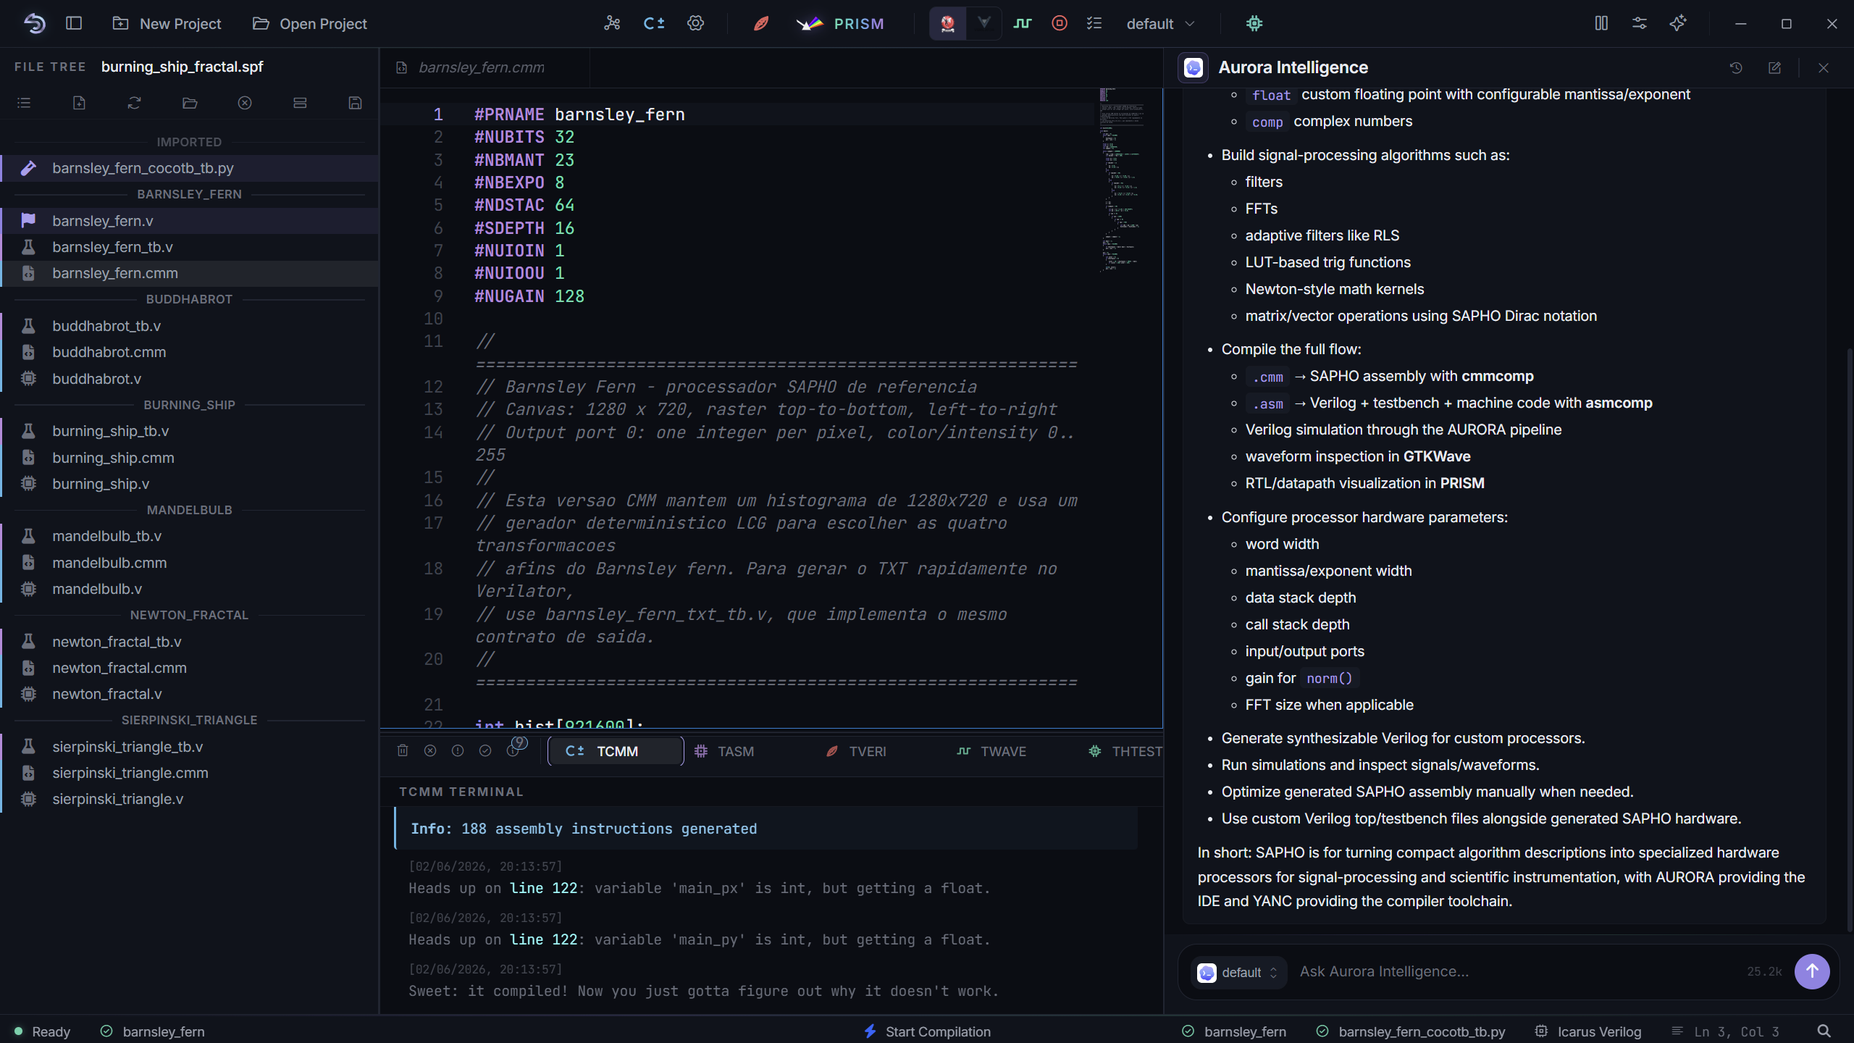Toggle the split columns layout icon

pyautogui.click(x=1601, y=23)
